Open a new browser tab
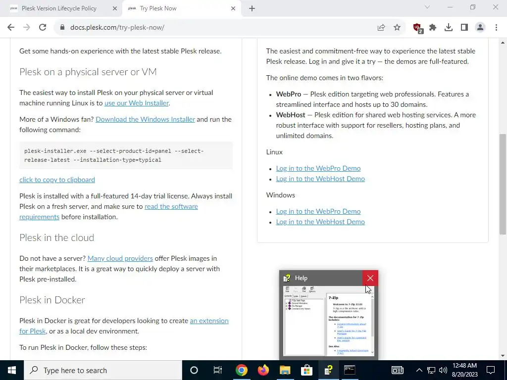Screen dimensions: 507x380 [x=252, y=8]
